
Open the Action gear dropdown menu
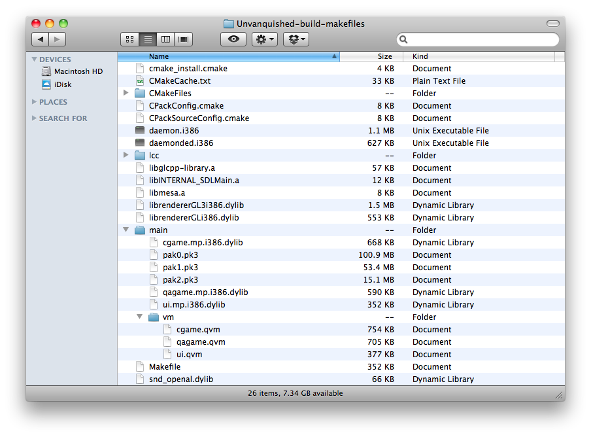[x=265, y=40]
